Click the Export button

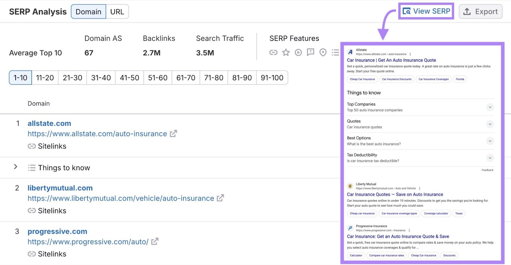[480, 12]
